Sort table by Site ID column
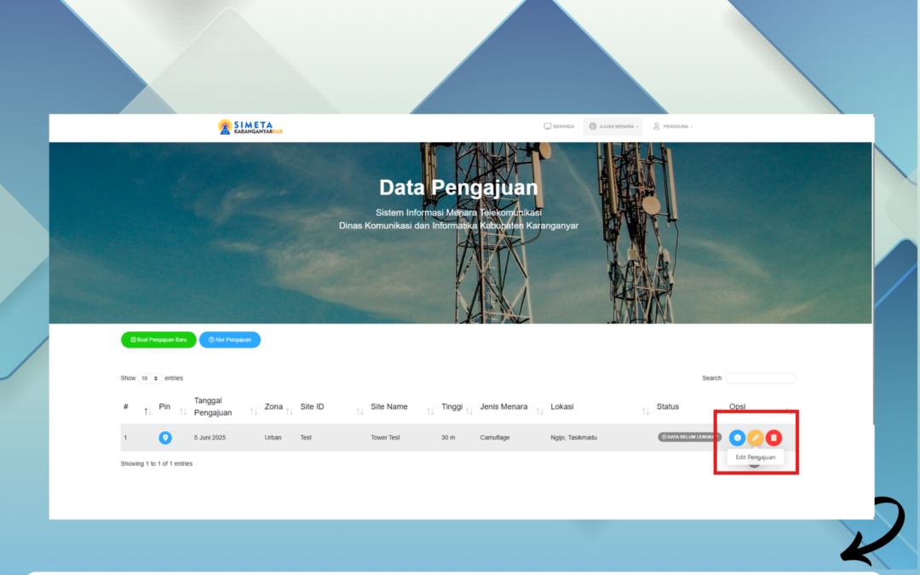 coord(312,407)
